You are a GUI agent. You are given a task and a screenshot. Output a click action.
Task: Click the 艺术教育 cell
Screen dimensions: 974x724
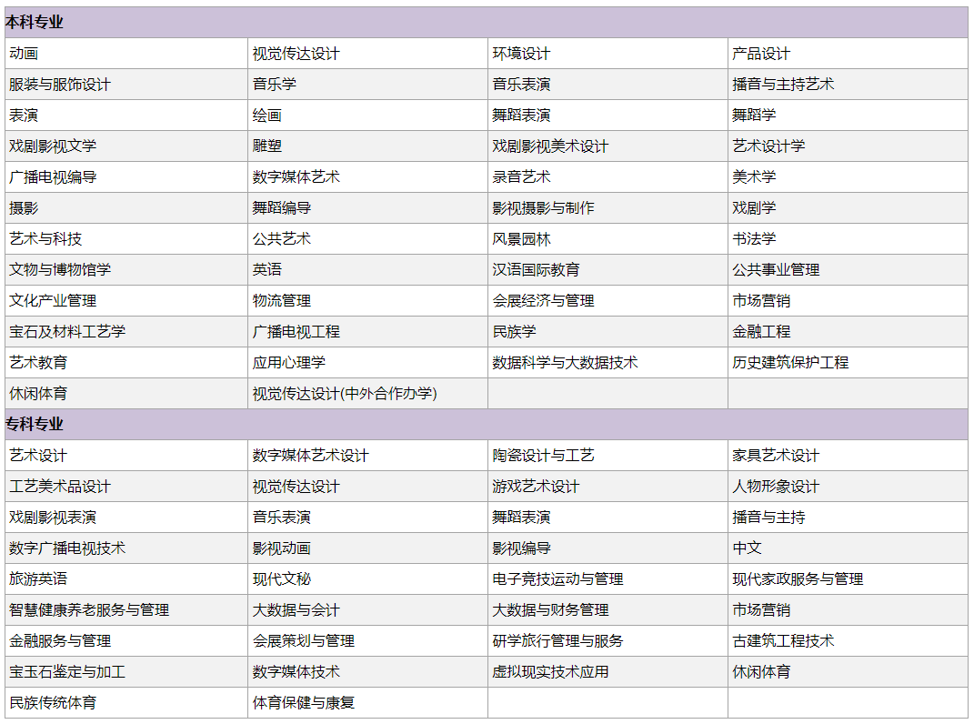tap(126, 362)
